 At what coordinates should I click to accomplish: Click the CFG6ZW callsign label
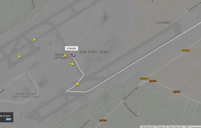pyautogui.click(x=72, y=48)
